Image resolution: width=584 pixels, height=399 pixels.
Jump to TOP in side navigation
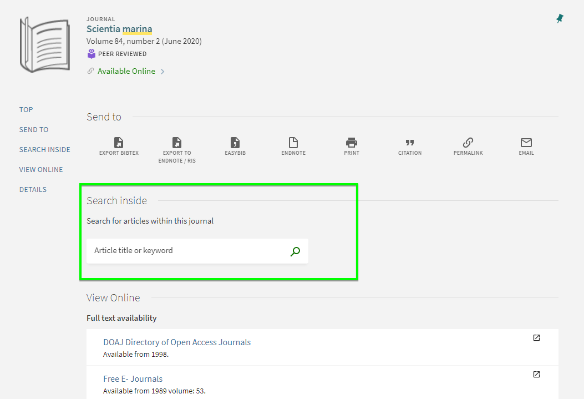coord(26,110)
